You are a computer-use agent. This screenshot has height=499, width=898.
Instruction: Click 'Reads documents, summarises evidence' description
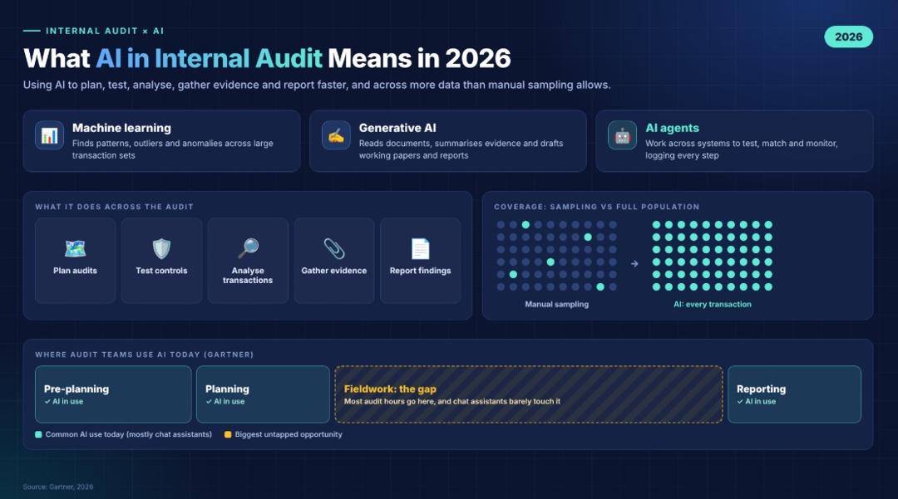click(461, 149)
